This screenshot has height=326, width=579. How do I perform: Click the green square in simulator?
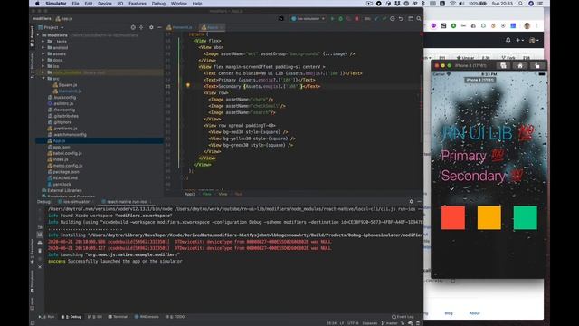click(525, 217)
